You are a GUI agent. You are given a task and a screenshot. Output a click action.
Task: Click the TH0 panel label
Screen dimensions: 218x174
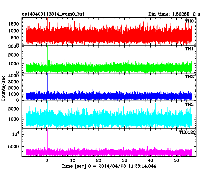click(190, 21)
